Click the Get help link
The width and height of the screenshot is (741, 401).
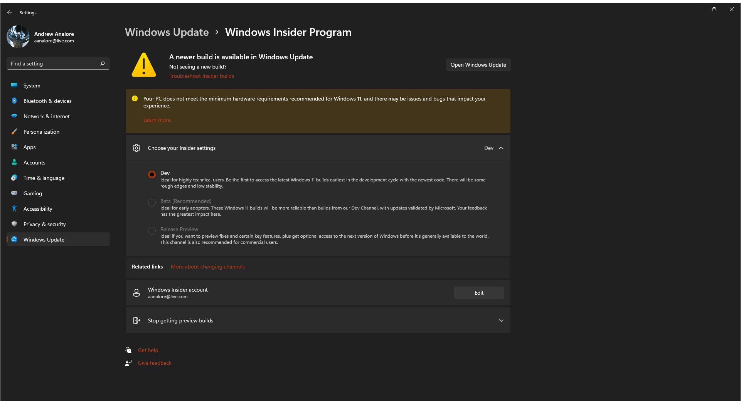click(148, 350)
